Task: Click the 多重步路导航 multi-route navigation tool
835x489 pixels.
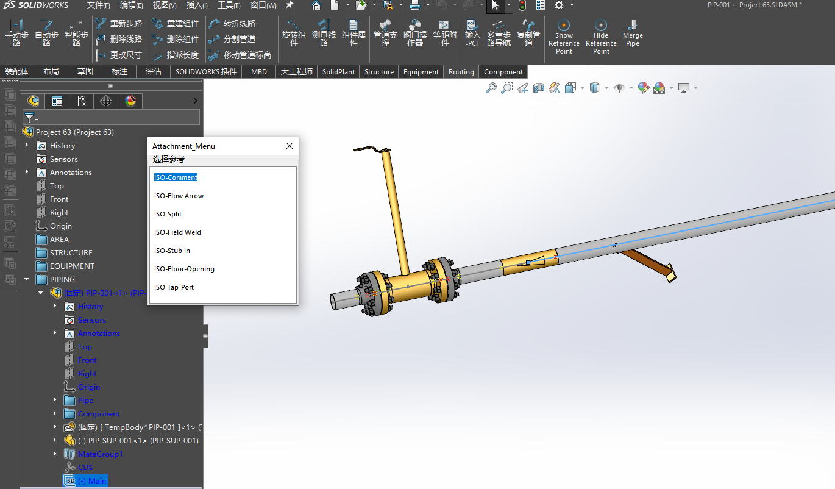Action: 499,34
